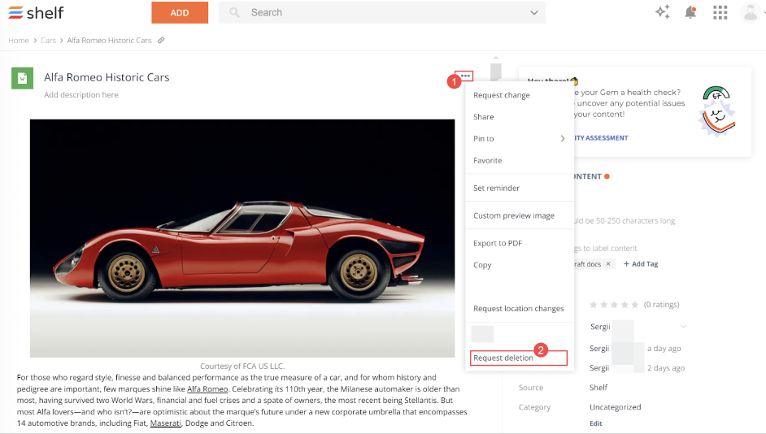Click the Uncategorized category value
This screenshot has height=434, width=766.
[x=615, y=407]
